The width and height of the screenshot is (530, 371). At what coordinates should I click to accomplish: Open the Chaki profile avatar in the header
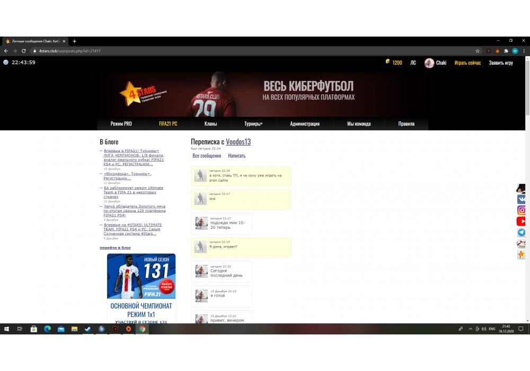click(x=429, y=63)
